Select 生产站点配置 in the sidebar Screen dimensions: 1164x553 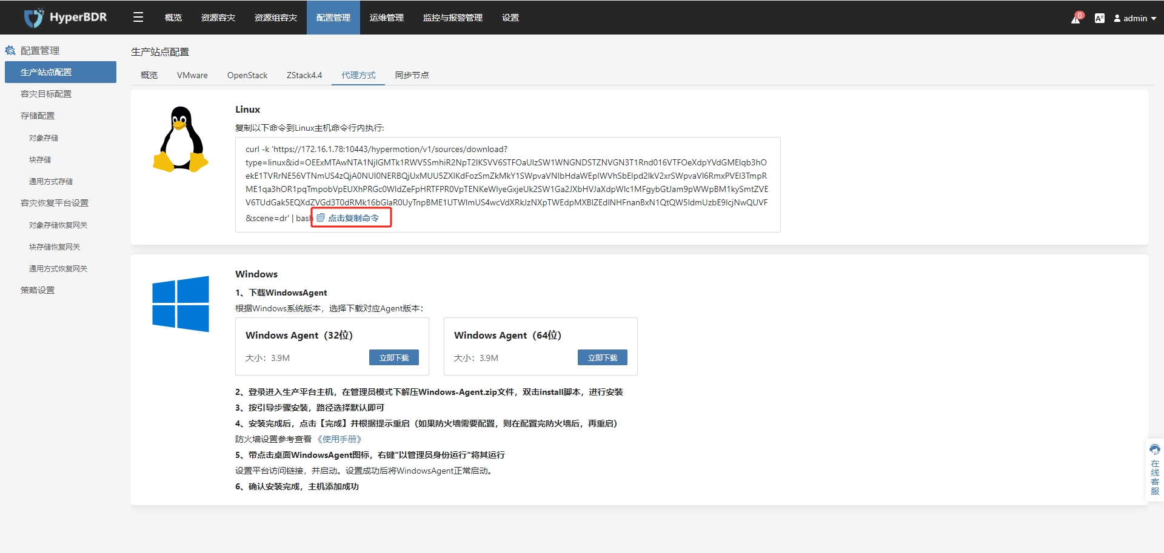[x=61, y=72]
